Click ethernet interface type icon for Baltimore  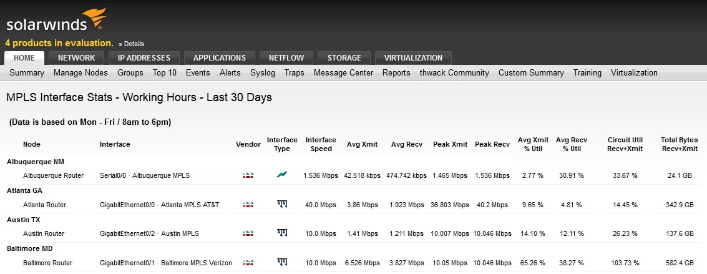coord(282,262)
